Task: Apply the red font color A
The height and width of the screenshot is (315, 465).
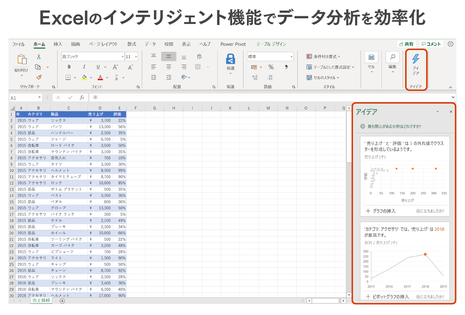Action: pos(100,78)
